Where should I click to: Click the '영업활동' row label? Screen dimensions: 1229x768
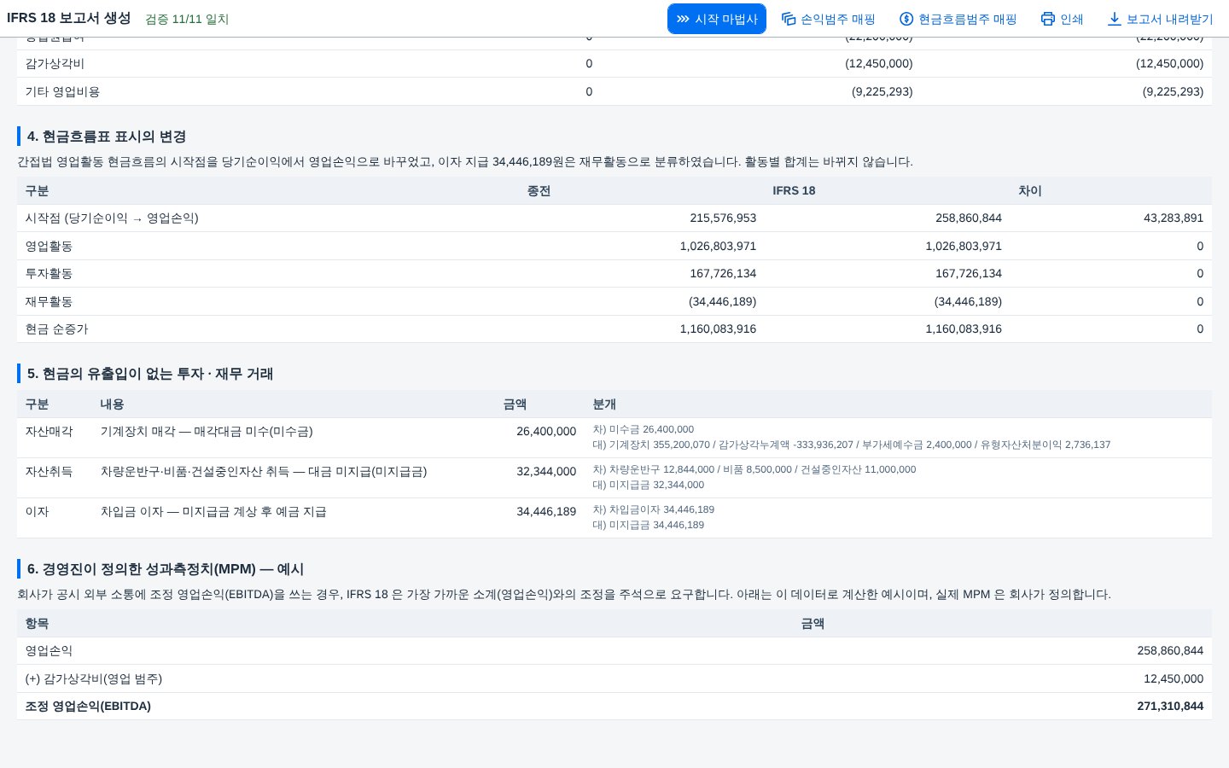tap(49, 247)
